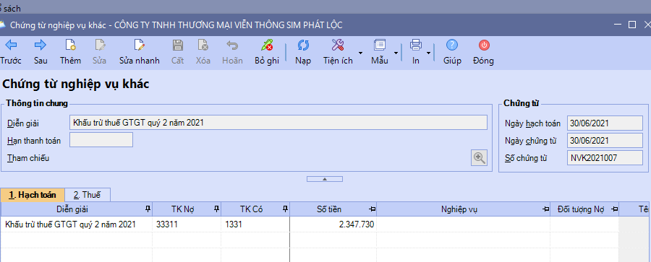Screen dimensions: 651x262
Task: Switch to 1. Hạch toán tab
Action: tap(33, 195)
